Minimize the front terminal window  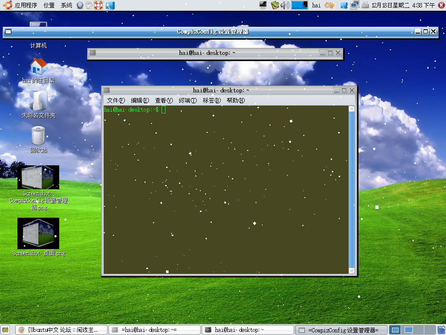[x=336, y=90]
